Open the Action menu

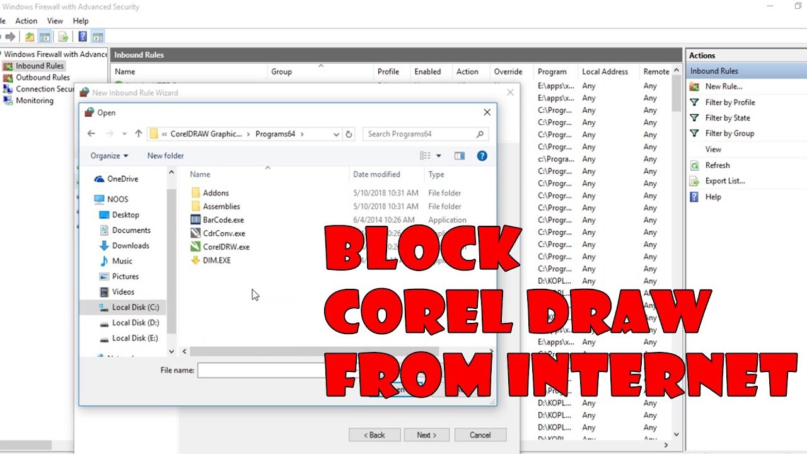[26, 21]
